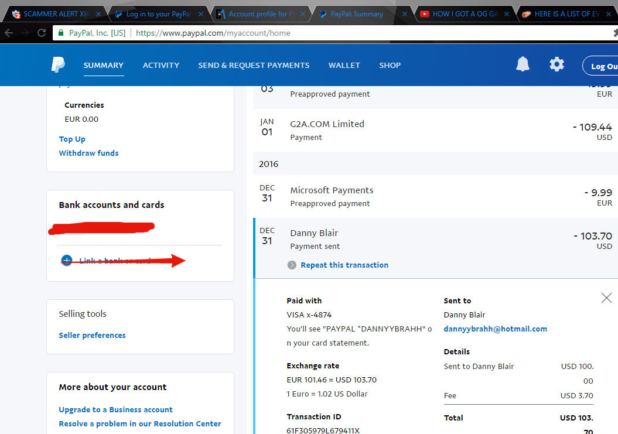Open the notifications bell
The height and width of the screenshot is (434, 618).
[523, 64]
